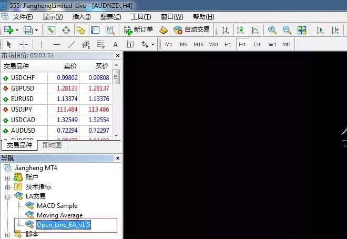
Task: Click the 新订单 new order button
Action: (138, 30)
